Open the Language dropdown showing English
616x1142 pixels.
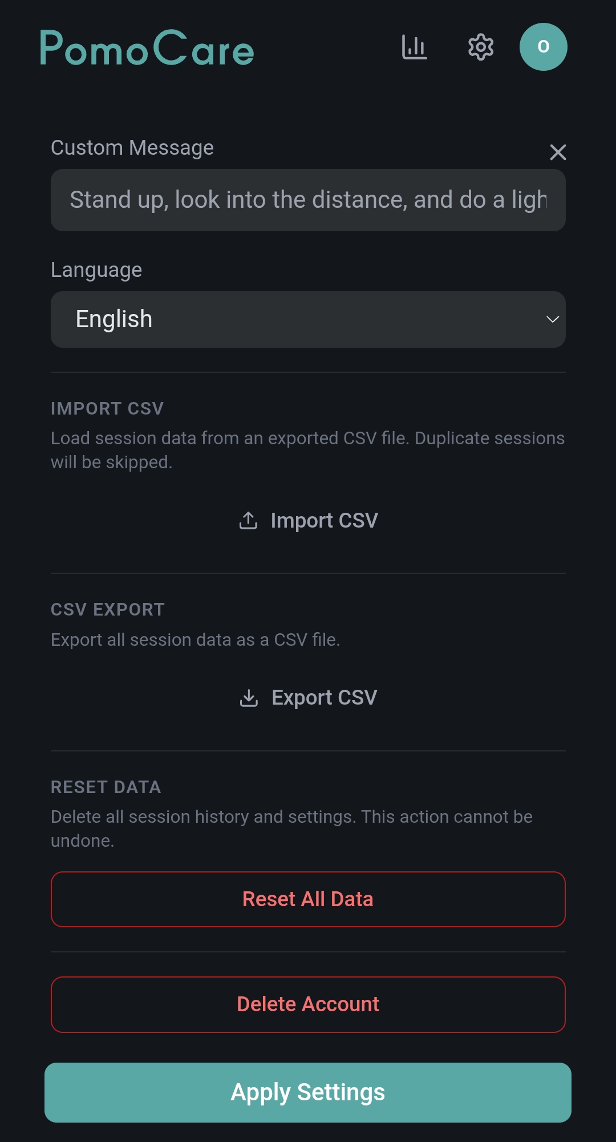tap(308, 319)
